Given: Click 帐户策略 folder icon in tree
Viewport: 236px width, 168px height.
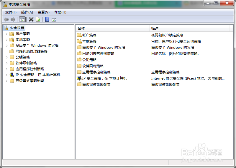Looking at the screenshot, I should [12, 34].
